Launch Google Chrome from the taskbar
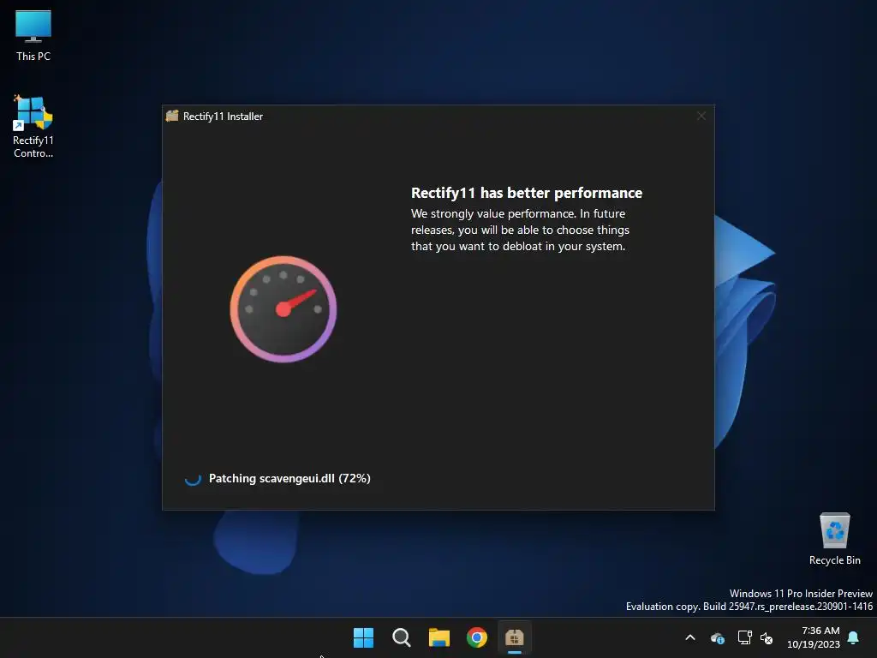 [477, 637]
